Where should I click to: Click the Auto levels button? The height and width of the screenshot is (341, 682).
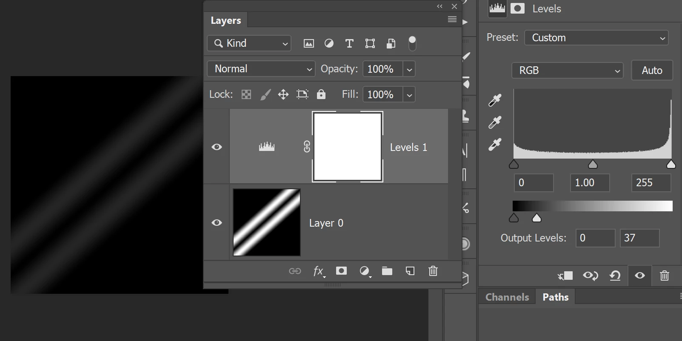(x=652, y=71)
